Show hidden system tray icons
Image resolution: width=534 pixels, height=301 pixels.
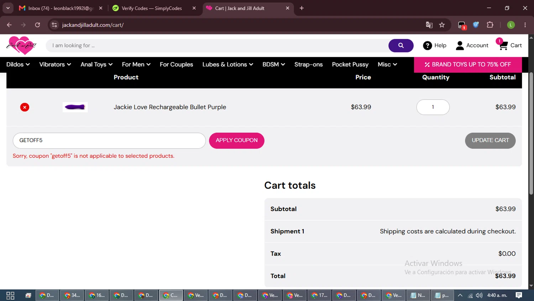[x=460, y=295]
